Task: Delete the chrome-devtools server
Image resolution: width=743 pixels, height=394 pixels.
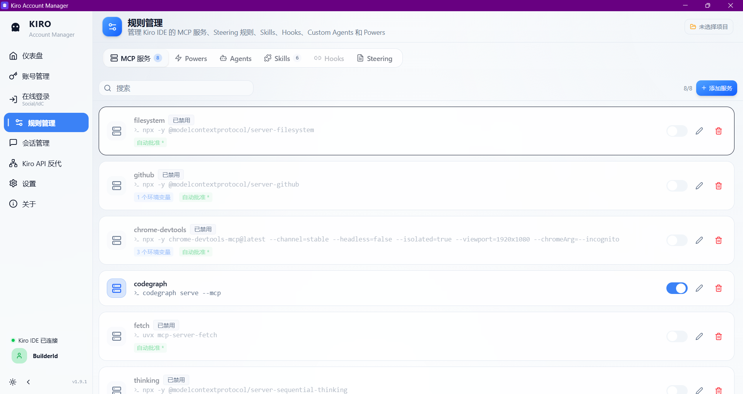Action: (x=719, y=240)
